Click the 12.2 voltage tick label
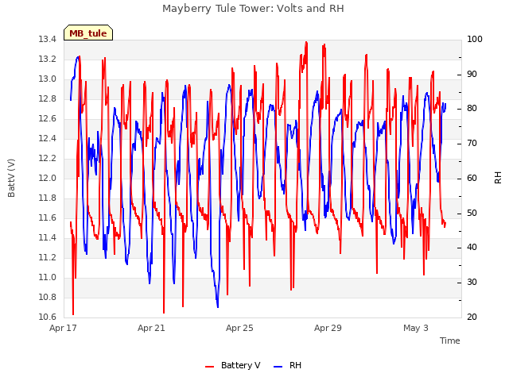509x381 pixels. (48, 158)
